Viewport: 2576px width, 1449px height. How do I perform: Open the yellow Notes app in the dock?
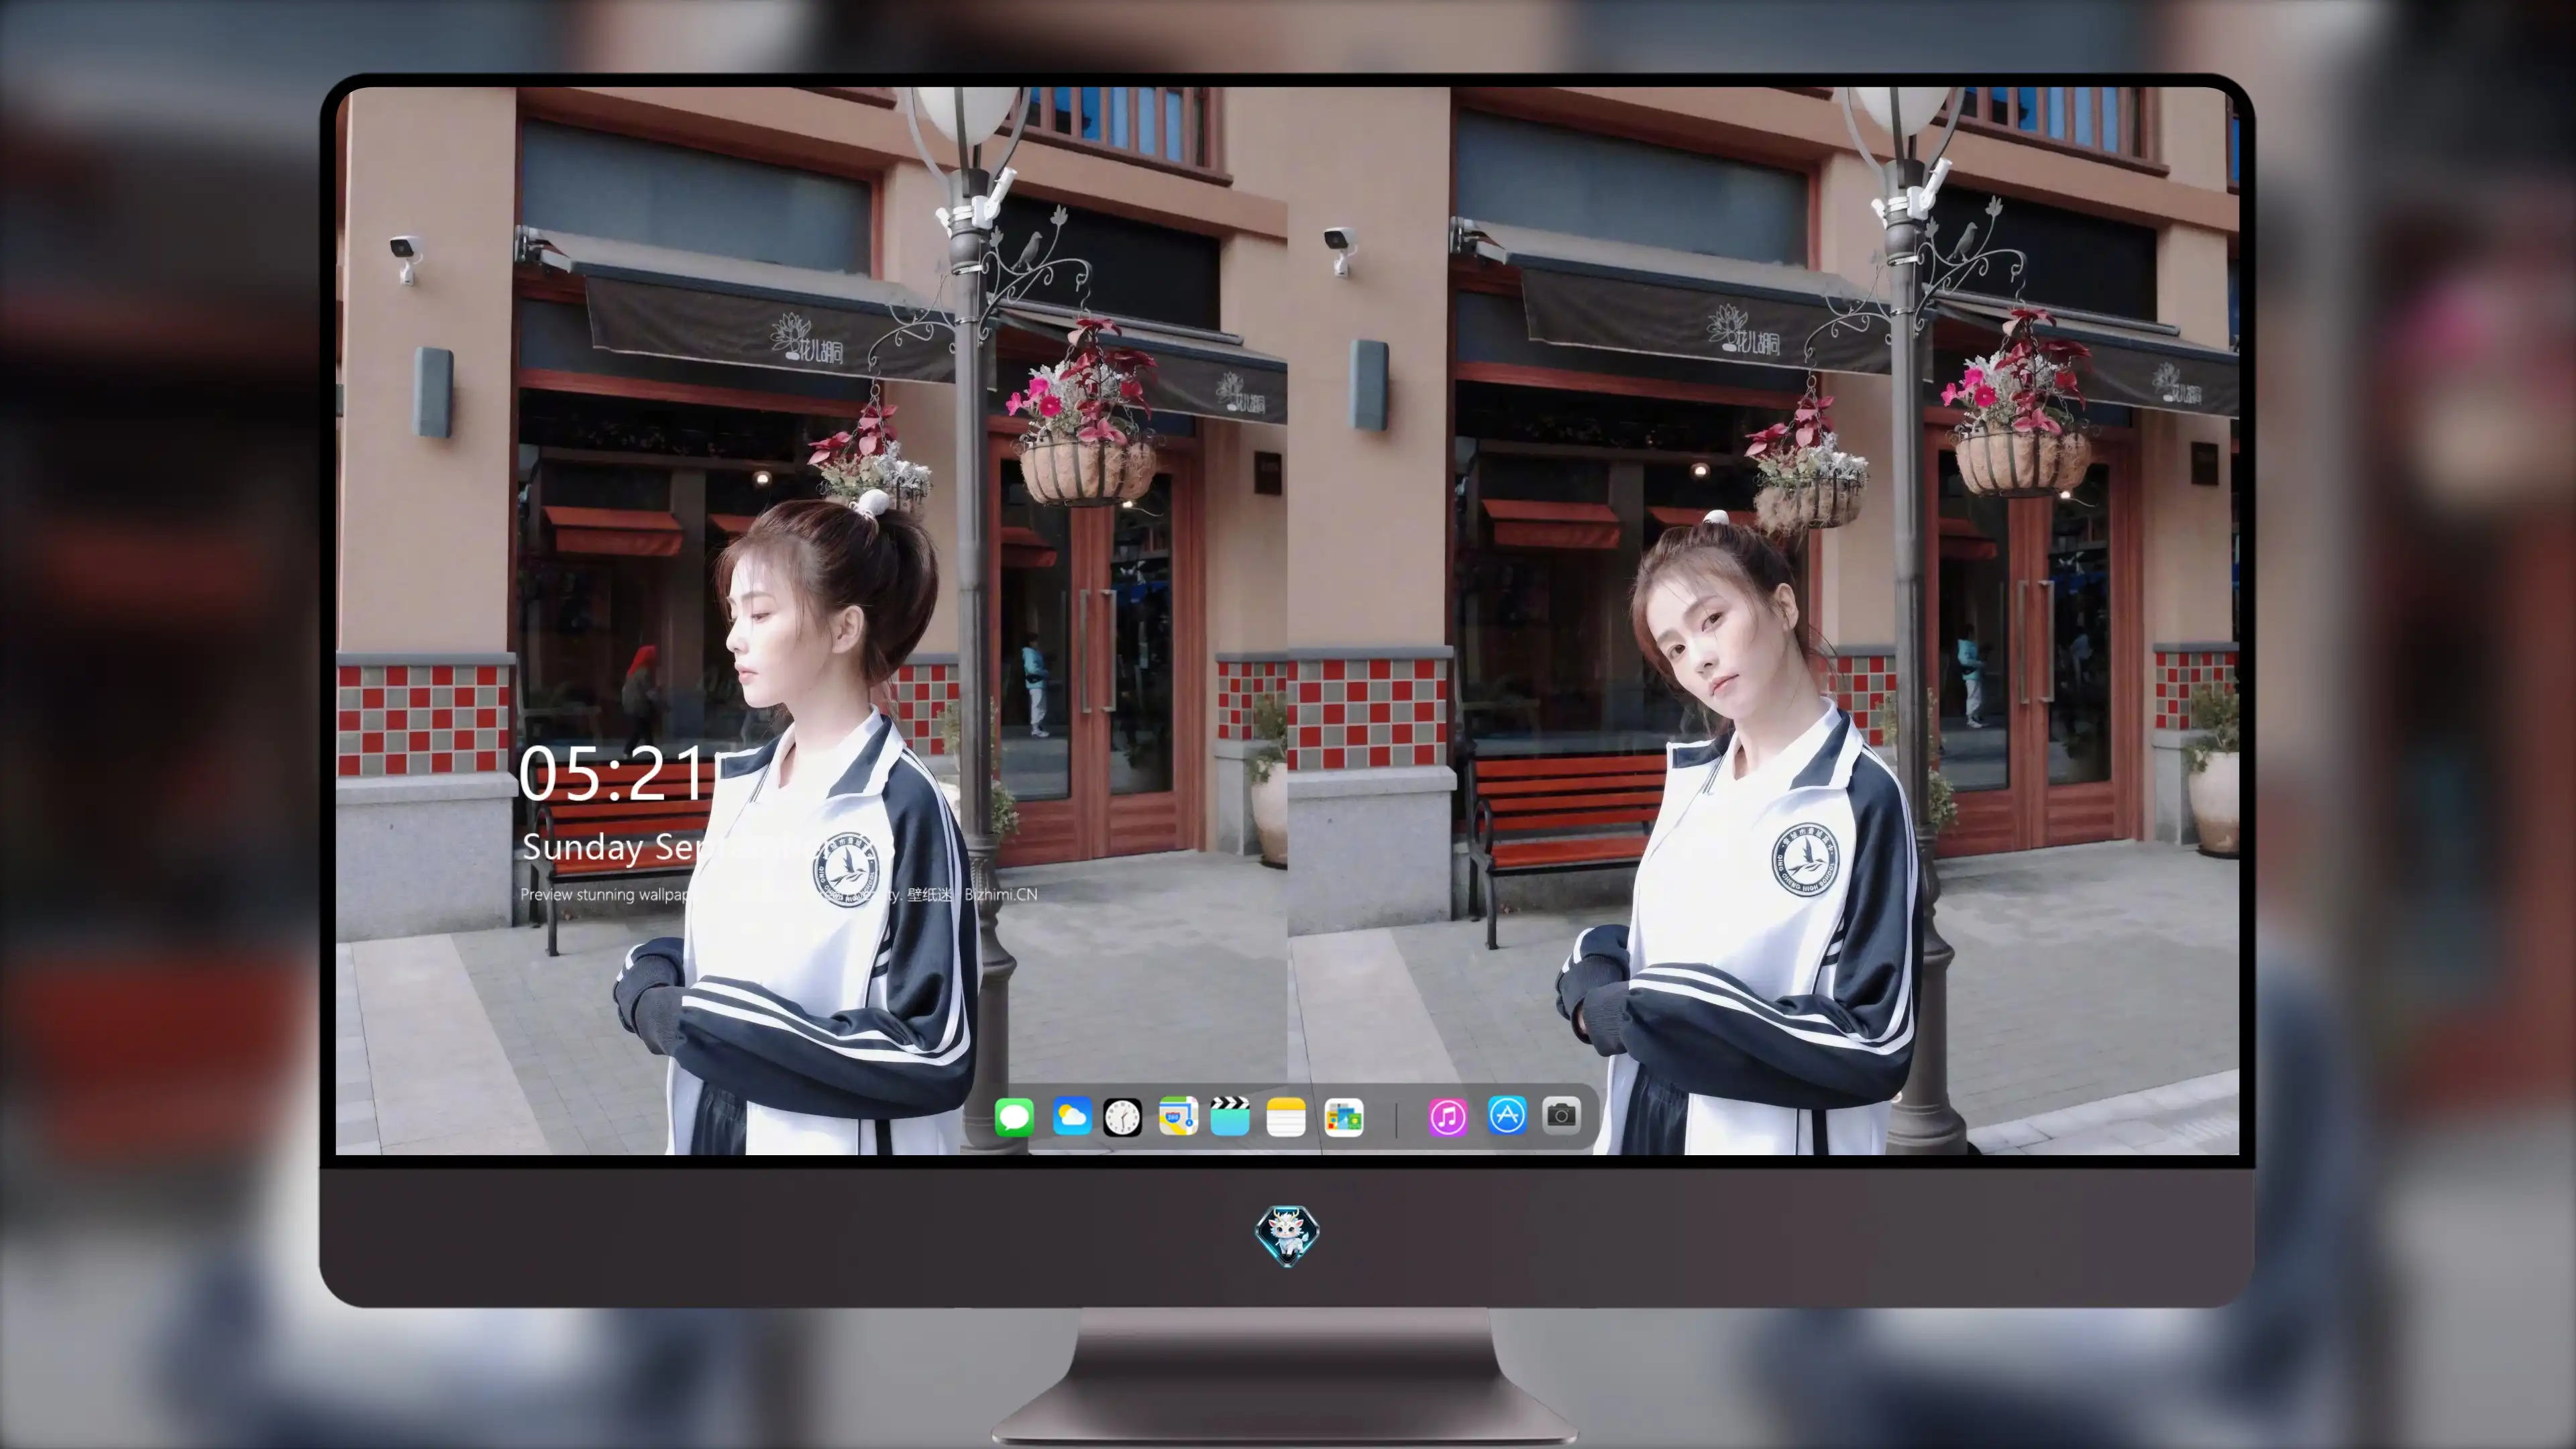pos(1286,1117)
